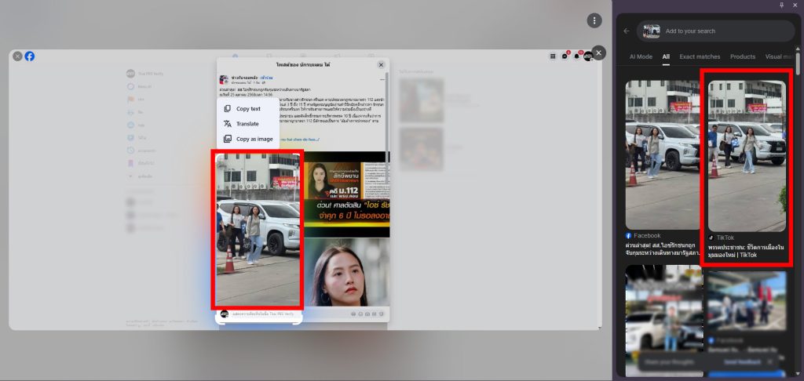Click the first Facebook result title link
The image size is (804, 381).
point(663,249)
